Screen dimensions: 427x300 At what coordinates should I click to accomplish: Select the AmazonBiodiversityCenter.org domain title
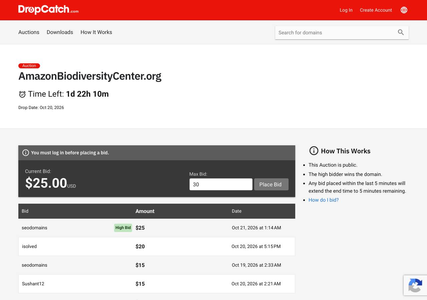90,76
